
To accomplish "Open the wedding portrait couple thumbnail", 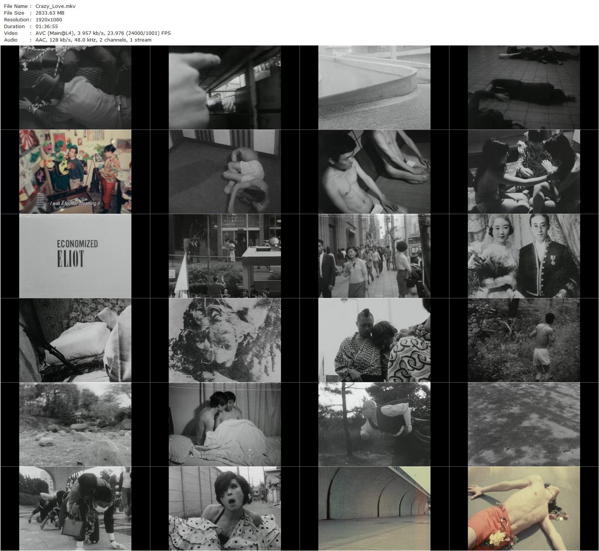I will 524,256.
